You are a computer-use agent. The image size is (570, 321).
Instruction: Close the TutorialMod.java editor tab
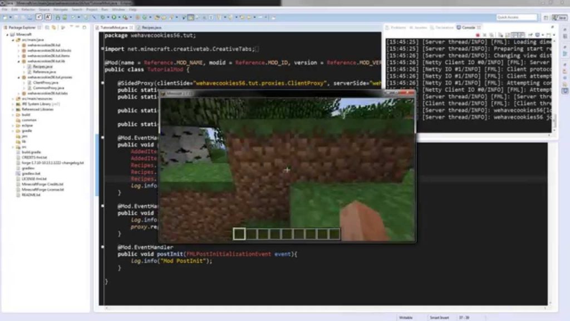click(x=131, y=28)
